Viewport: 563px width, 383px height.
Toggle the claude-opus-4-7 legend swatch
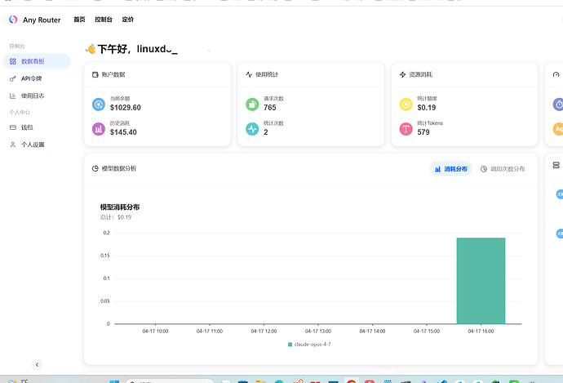pyautogui.click(x=290, y=345)
